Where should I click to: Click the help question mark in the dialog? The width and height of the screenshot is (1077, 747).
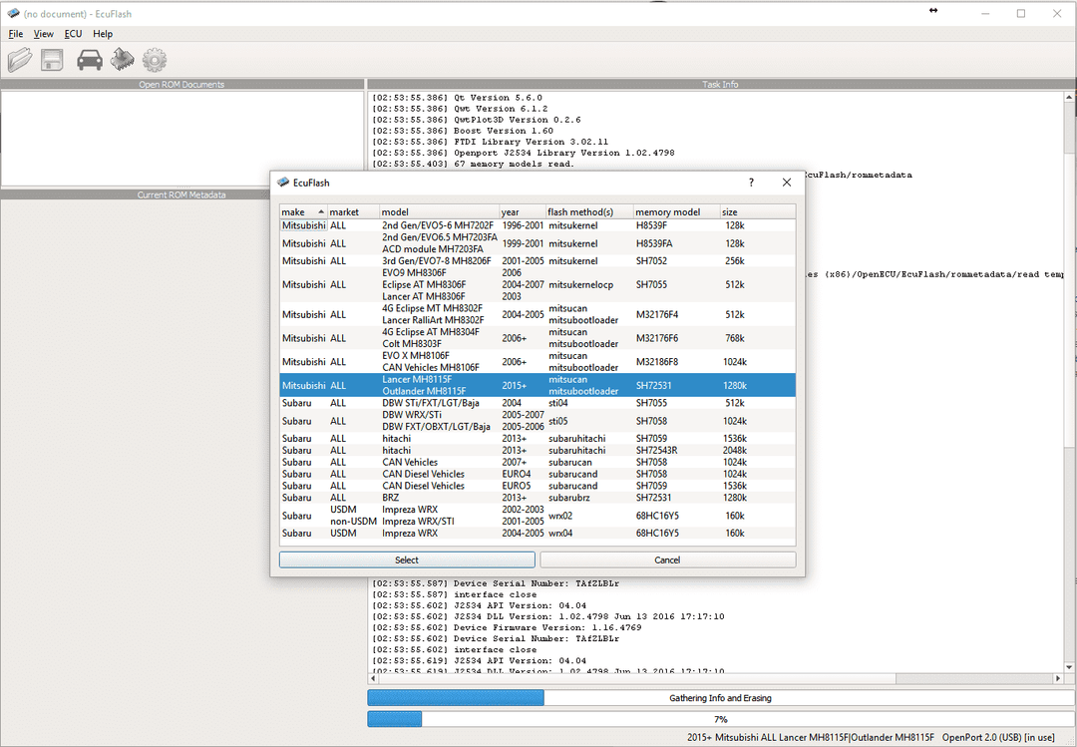[751, 183]
